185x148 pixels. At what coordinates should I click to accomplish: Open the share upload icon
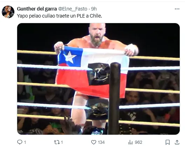point(177,142)
